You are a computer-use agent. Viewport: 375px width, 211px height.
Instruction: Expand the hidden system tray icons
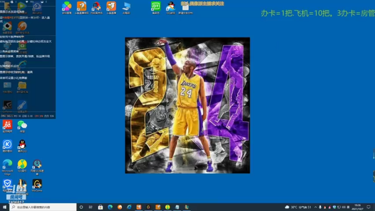(x=315, y=207)
